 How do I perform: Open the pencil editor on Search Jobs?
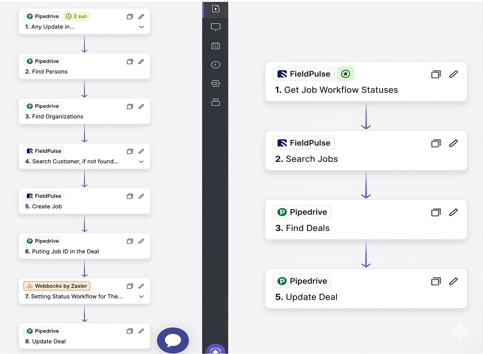pyautogui.click(x=453, y=143)
